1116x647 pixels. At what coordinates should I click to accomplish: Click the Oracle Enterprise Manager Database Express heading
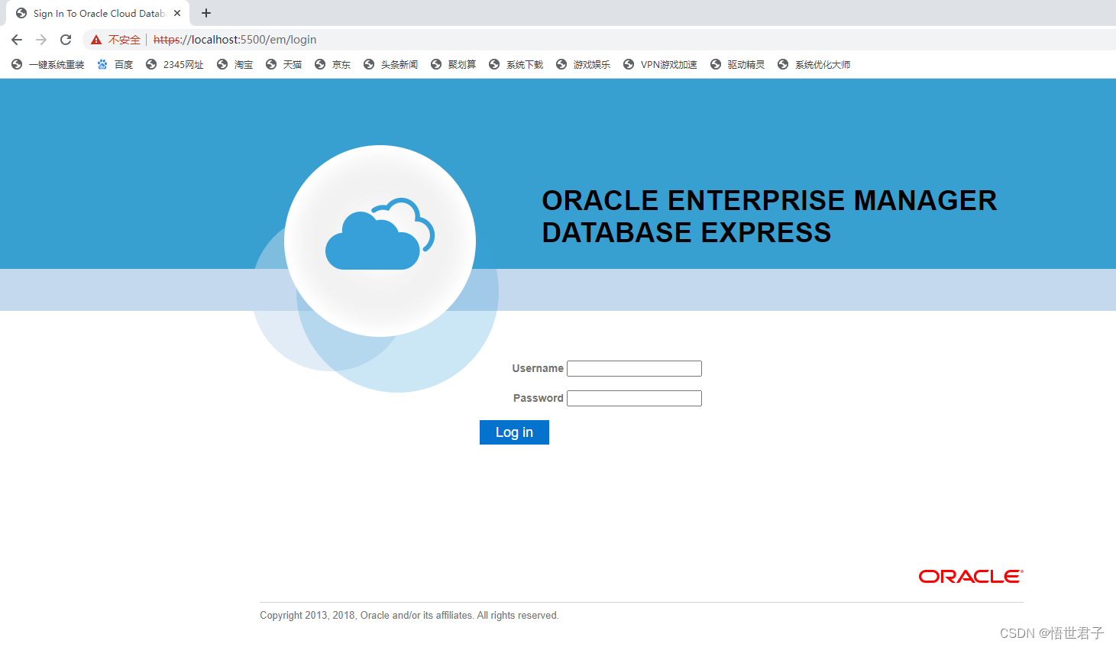[x=769, y=216]
